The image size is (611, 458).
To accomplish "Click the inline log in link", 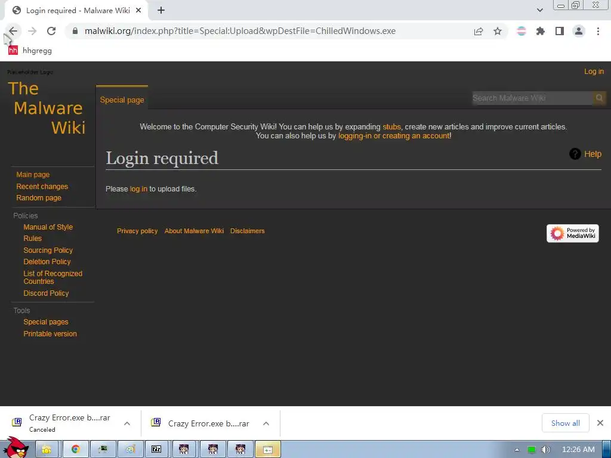I will (x=138, y=189).
